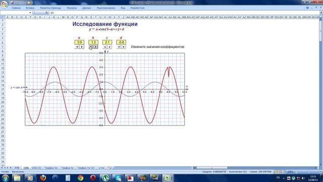The height and width of the screenshot is (182, 323).
Task: Open the Windows Start menu
Action: click(5, 178)
